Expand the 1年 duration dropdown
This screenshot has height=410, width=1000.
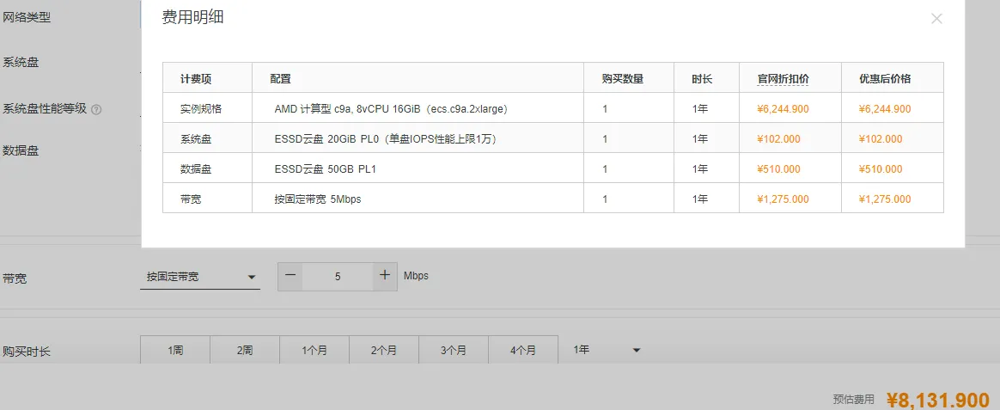point(606,350)
